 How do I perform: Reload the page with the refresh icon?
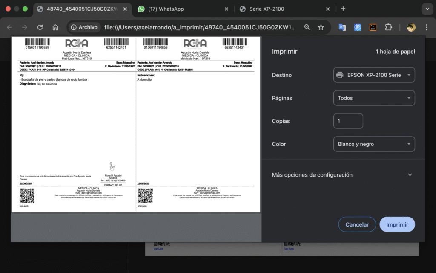[x=40, y=27]
